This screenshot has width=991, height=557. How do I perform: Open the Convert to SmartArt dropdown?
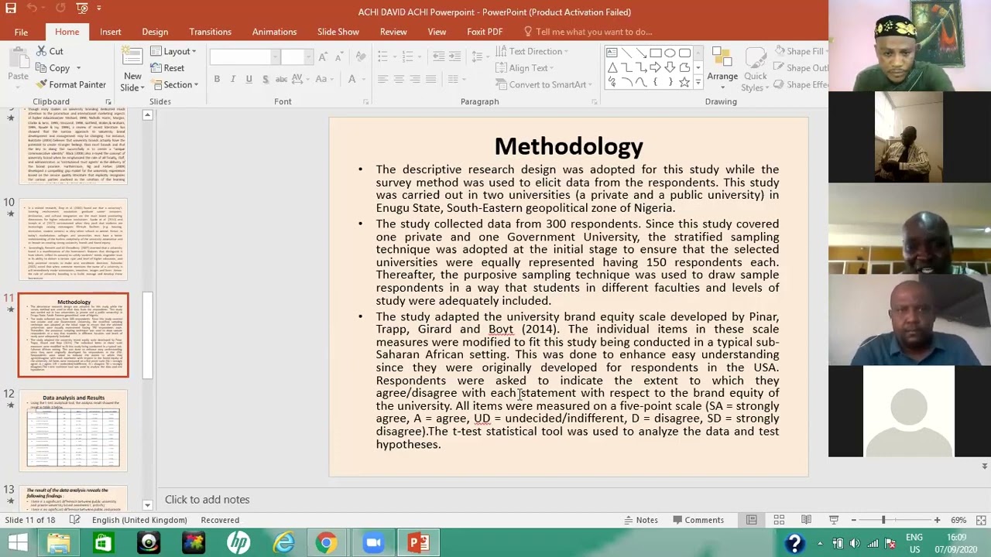tap(542, 84)
